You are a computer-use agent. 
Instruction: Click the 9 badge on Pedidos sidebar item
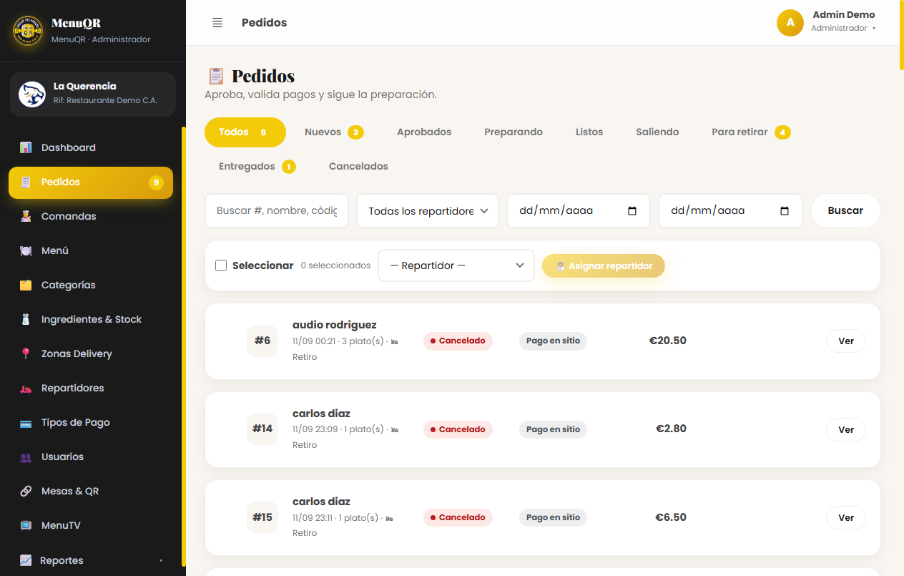[x=156, y=182]
